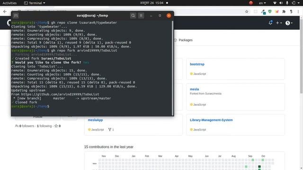Screen dimensions: 303x170
Task: Click the star icon in the profile stats
Action: (56, 126)
